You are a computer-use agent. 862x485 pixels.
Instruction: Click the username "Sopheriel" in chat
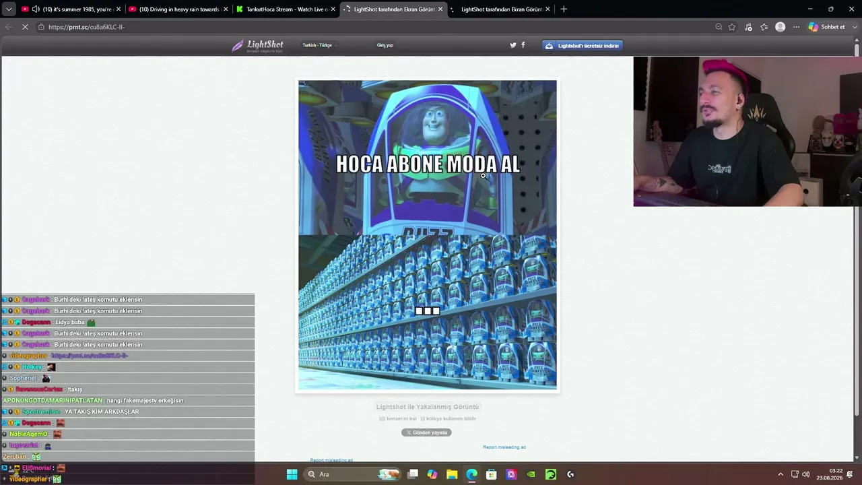coord(23,378)
